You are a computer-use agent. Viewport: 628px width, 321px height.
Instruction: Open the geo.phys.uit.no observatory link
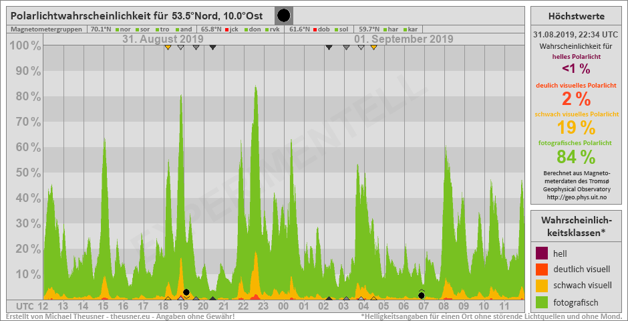(x=576, y=197)
